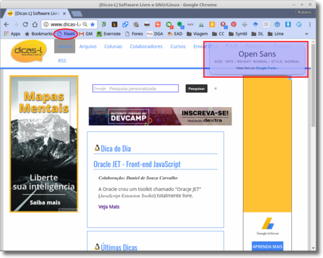This screenshot has width=323, height=258.
Task: Expand the Viagem bookmarks folder
Action: tap(197, 34)
